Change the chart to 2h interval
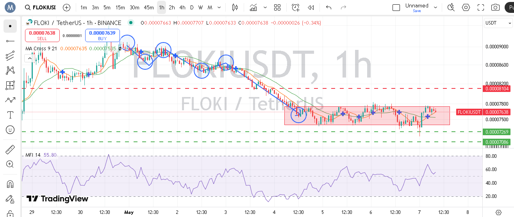The image size is (514, 217). [x=172, y=7]
